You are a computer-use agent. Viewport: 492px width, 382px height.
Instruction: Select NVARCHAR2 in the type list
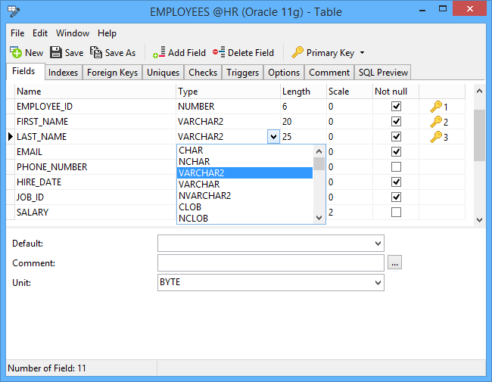(x=245, y=196)
